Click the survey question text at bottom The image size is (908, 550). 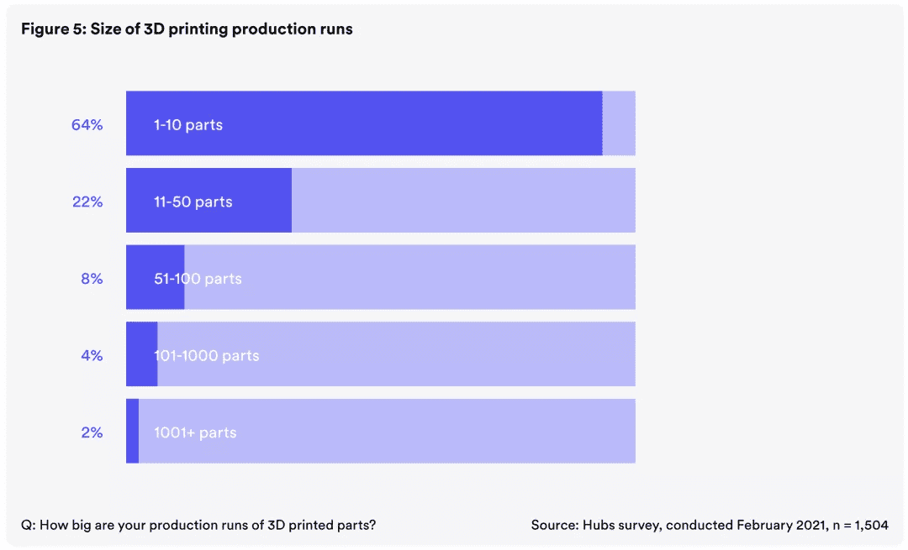pyautogui.click(x=198, y=525)
